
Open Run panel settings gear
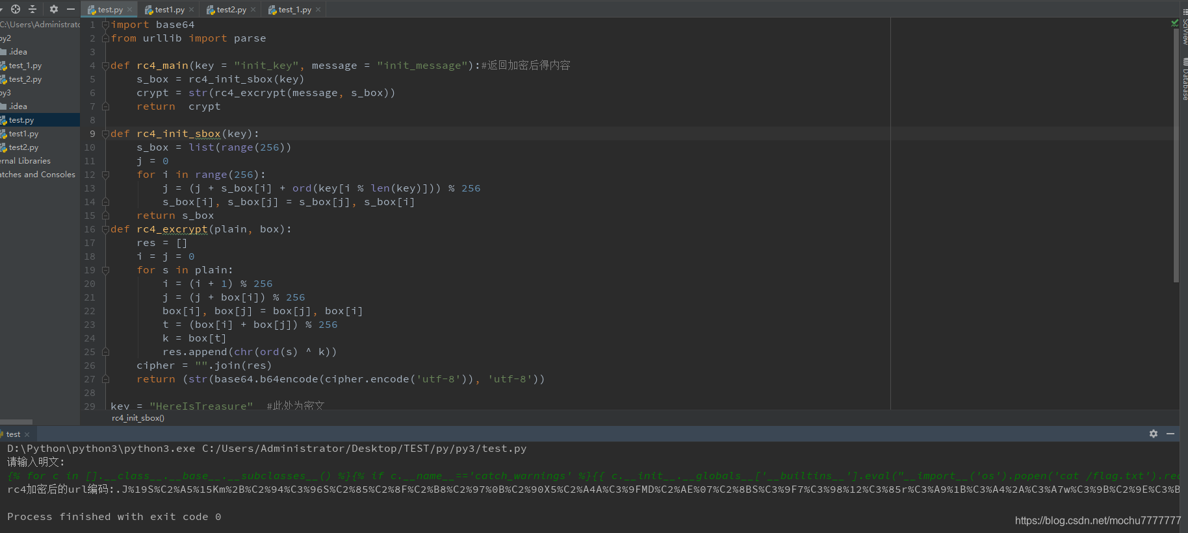click(1154, 434)
